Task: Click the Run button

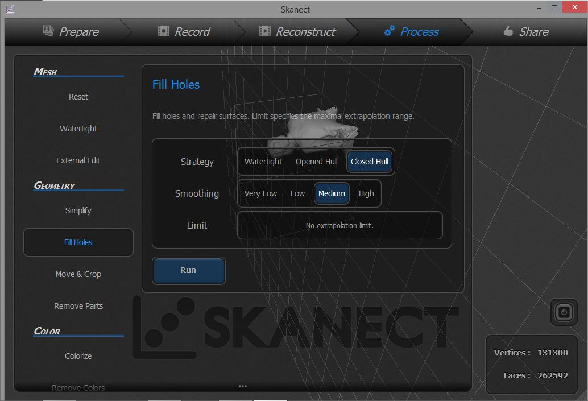Action: pyautogui.click(x=188, y=270)
